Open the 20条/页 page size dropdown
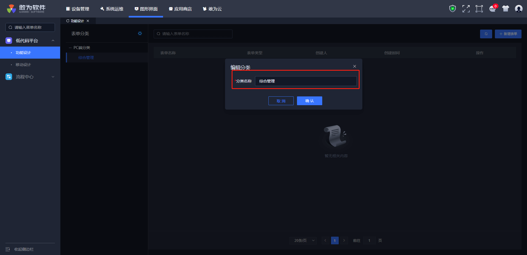This screenshot has height=255, width=527. [x=303, y=240]
